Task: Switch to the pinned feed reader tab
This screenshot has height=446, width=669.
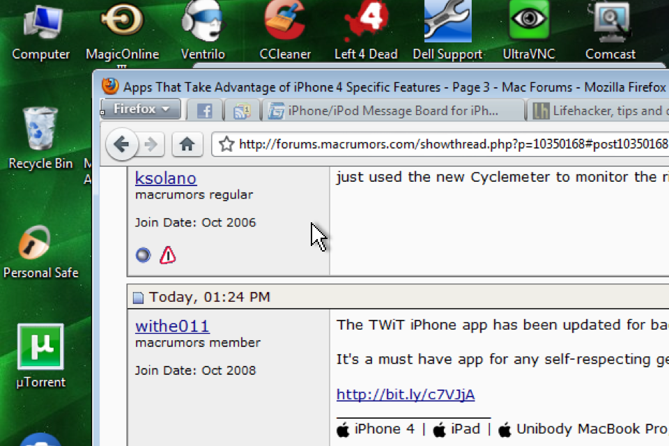Action: (242, 111)
